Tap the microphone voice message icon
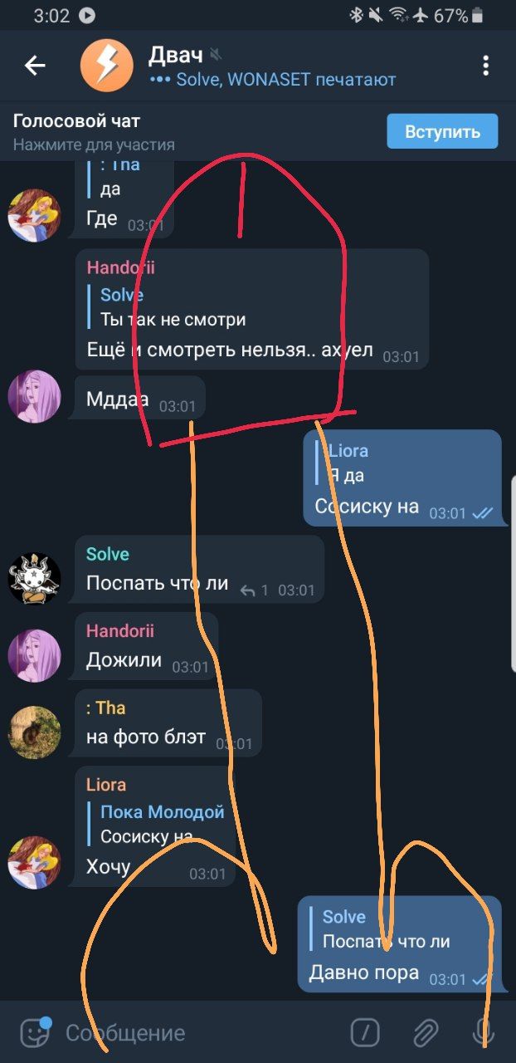 coord(484,1032)
